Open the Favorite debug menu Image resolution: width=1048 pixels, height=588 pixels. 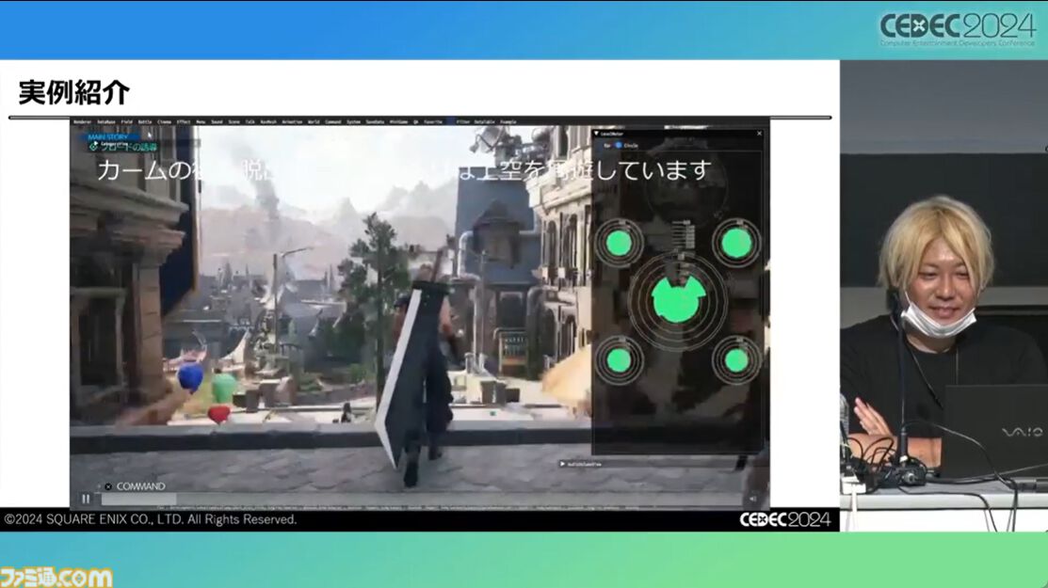point(433,122)
